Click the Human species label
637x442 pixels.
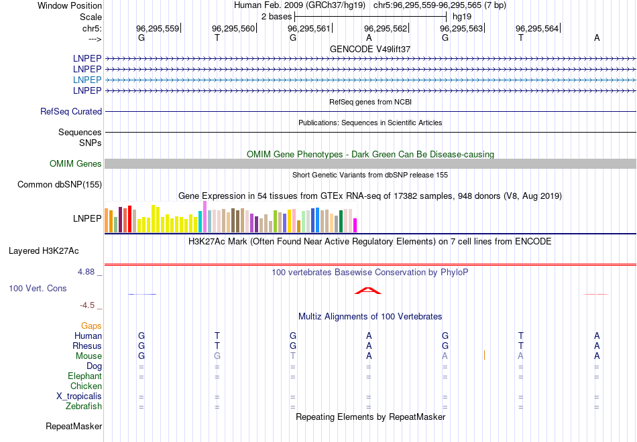88,336
